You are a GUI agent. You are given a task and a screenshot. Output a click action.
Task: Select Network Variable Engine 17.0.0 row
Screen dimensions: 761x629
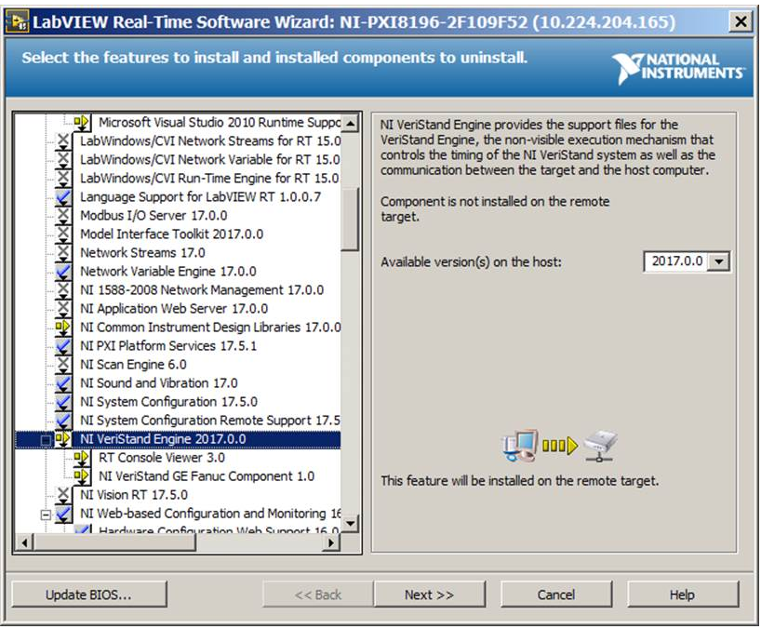[168, 271]
